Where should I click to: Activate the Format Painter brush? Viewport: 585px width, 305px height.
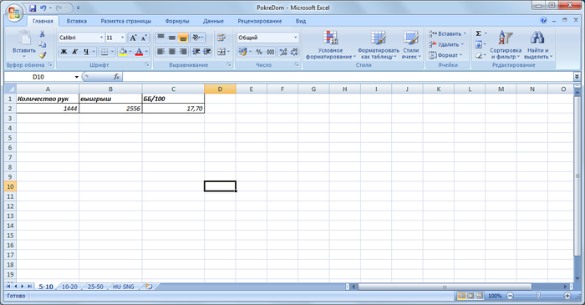(x=42, y=55)
